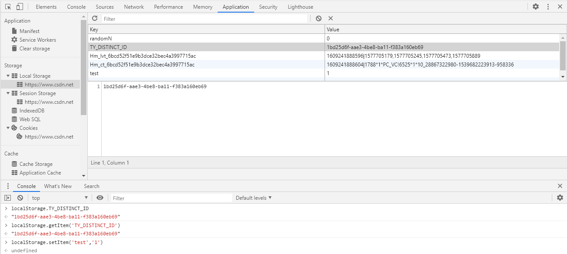Clear the console with the ban icon
This screenshot has height=254, width=567.
coord(20,198)
